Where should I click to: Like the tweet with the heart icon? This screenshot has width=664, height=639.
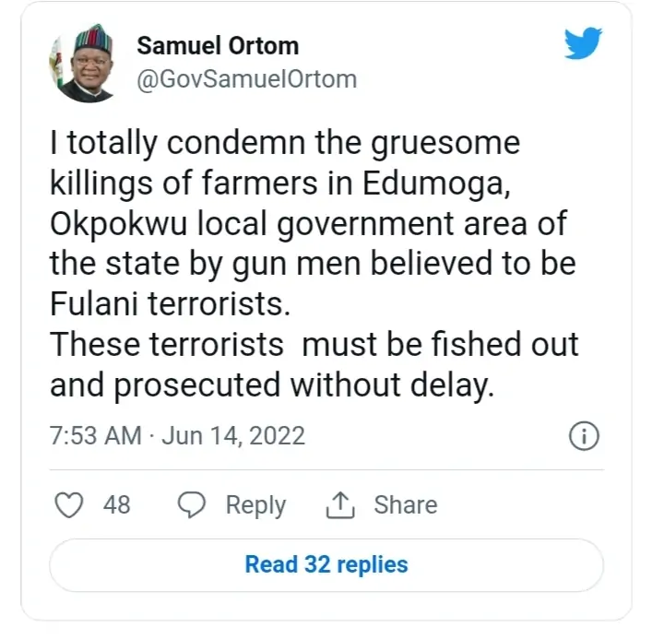click(x=69, y=504)
